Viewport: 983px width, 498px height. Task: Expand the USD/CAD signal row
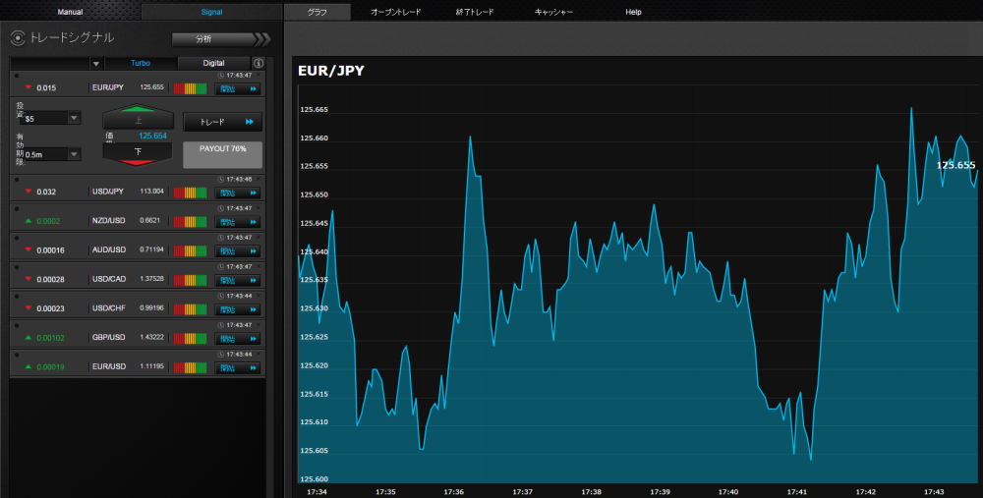(138, 275)
